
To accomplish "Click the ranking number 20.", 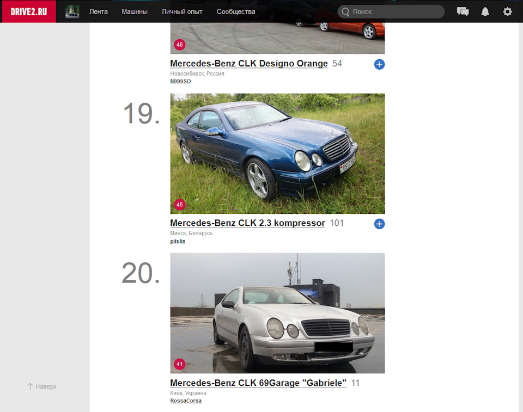I will click(141, 273).
